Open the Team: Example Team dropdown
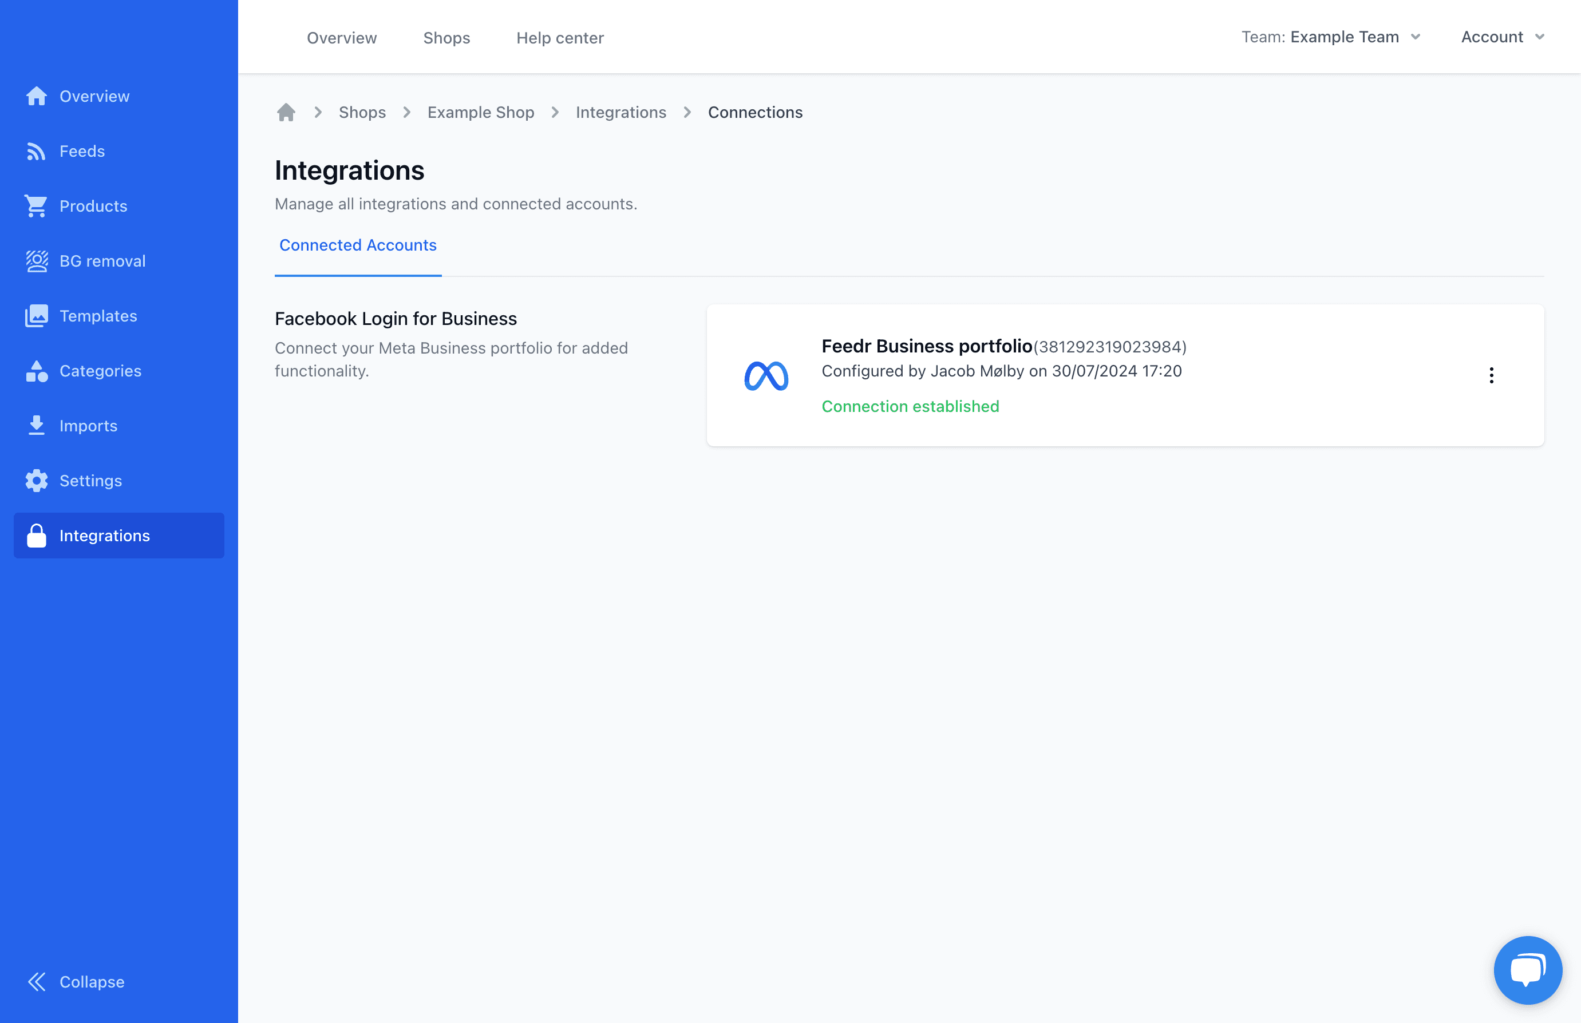1581x1023 pixels. pyautogui.click(x=1331, y=37)
